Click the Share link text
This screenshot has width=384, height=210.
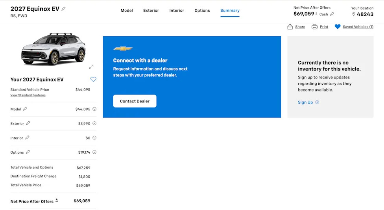(x=300, y=27)
